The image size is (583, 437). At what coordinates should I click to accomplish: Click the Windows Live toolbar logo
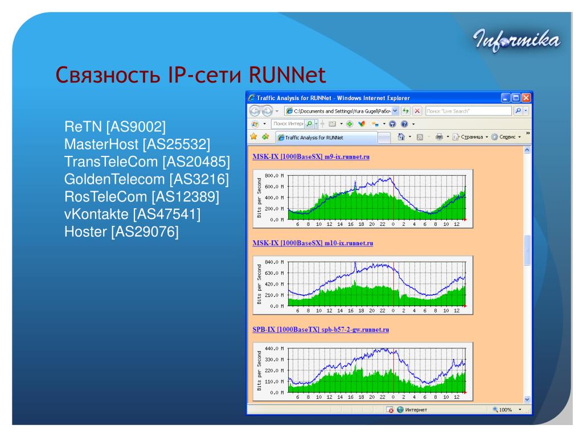254,123
